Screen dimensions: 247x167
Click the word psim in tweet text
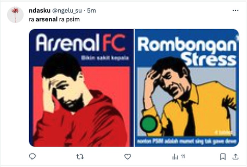(x=74, y=19)
